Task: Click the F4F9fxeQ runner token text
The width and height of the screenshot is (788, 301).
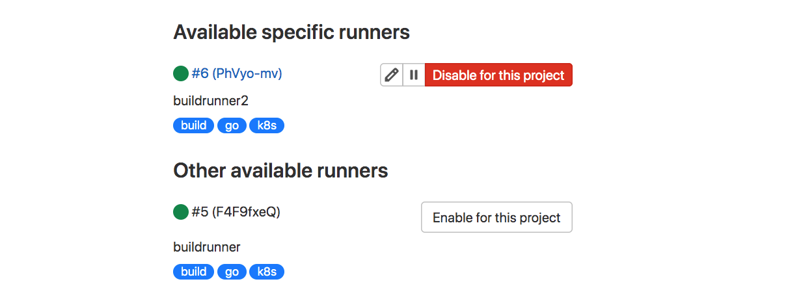Action: (x=247, y=212)
